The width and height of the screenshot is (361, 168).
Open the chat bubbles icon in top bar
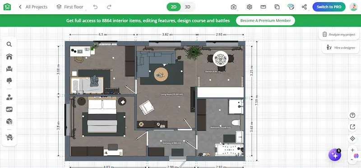(x=291, y=7)
